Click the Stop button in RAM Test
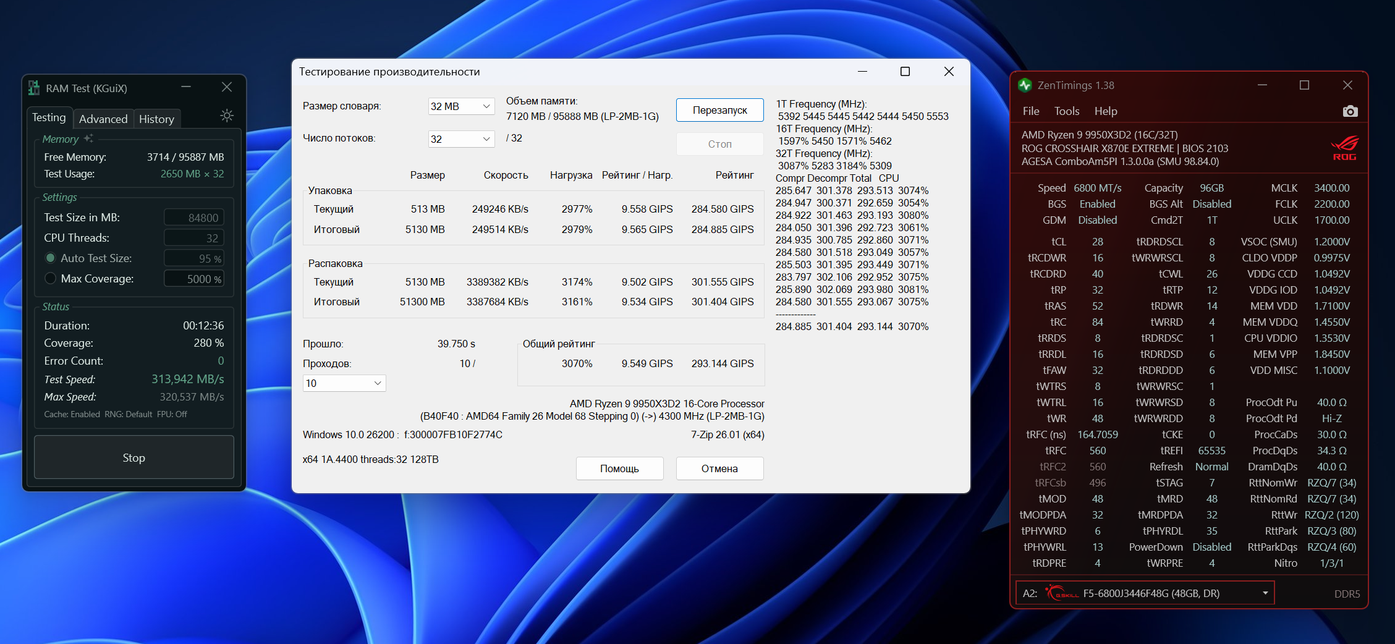 point(134,457)
